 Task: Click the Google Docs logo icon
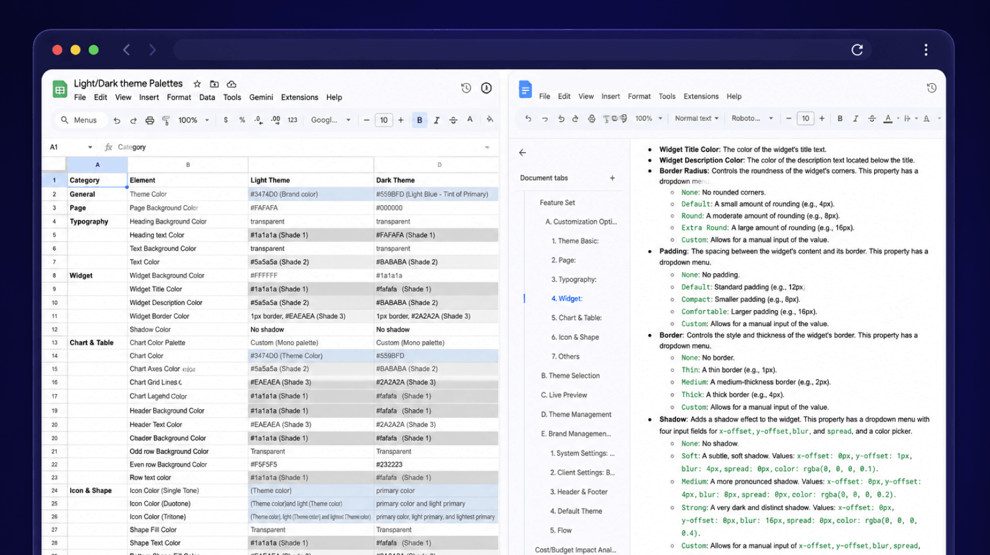click(x=525, y=89)
